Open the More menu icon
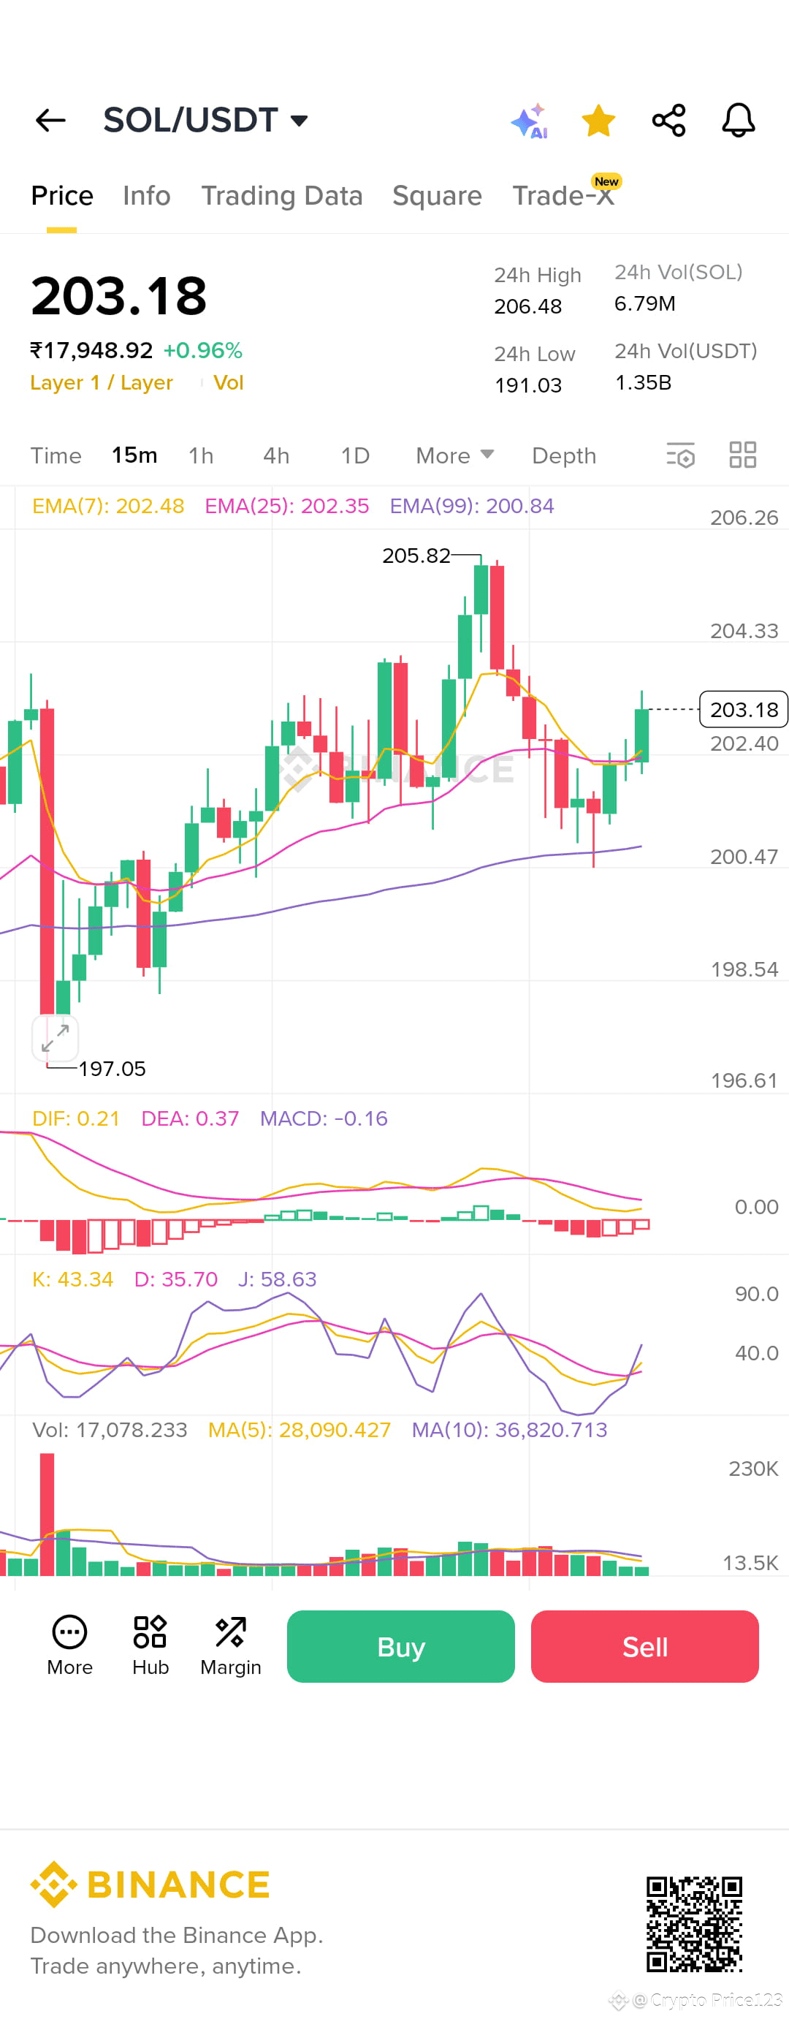 point(69,1644)
